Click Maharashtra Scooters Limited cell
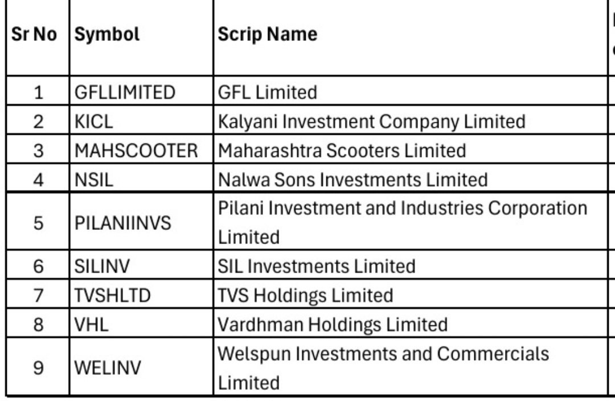 click(x=411, y=149)
